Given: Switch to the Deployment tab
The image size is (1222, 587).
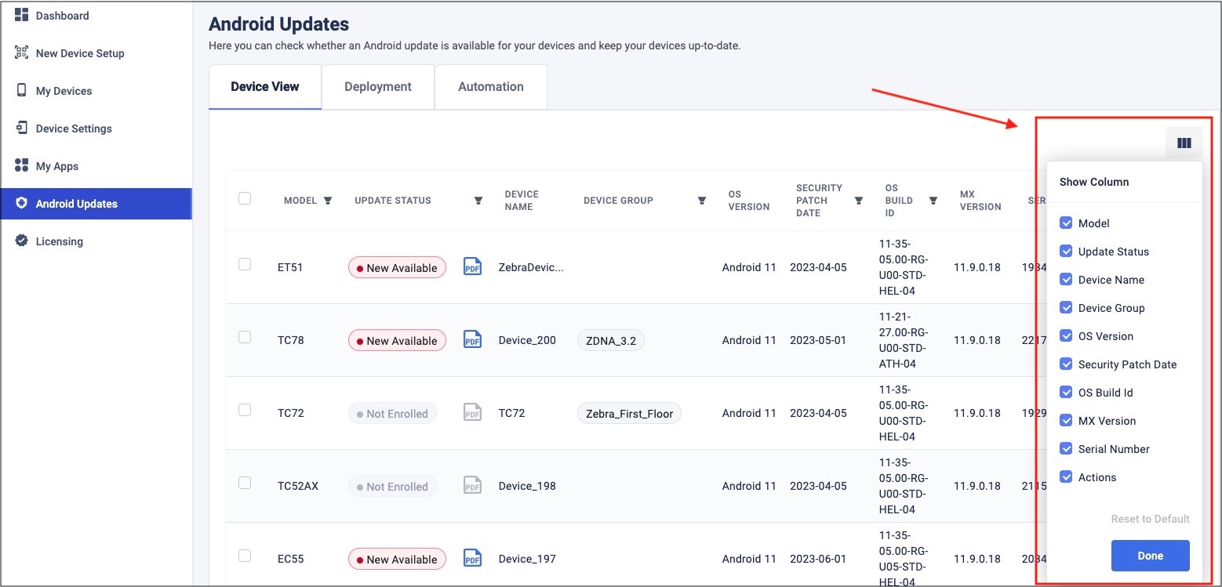Looking at the screenshot, I should 378,87.
